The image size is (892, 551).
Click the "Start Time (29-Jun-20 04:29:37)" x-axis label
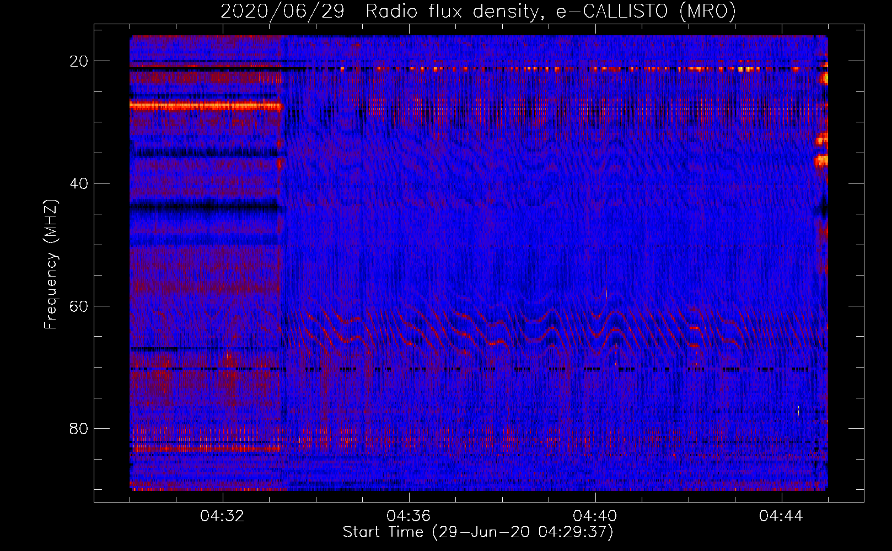coord(478,532)
